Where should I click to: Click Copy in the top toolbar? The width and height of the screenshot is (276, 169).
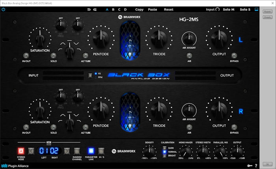tap(139, 9)
